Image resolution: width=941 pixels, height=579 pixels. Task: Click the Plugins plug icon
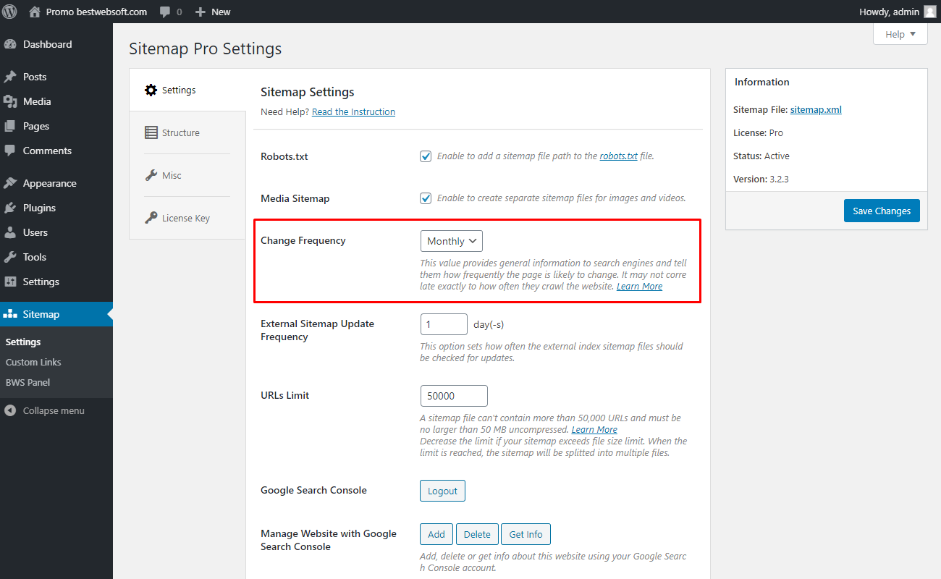tap(10, 208)
